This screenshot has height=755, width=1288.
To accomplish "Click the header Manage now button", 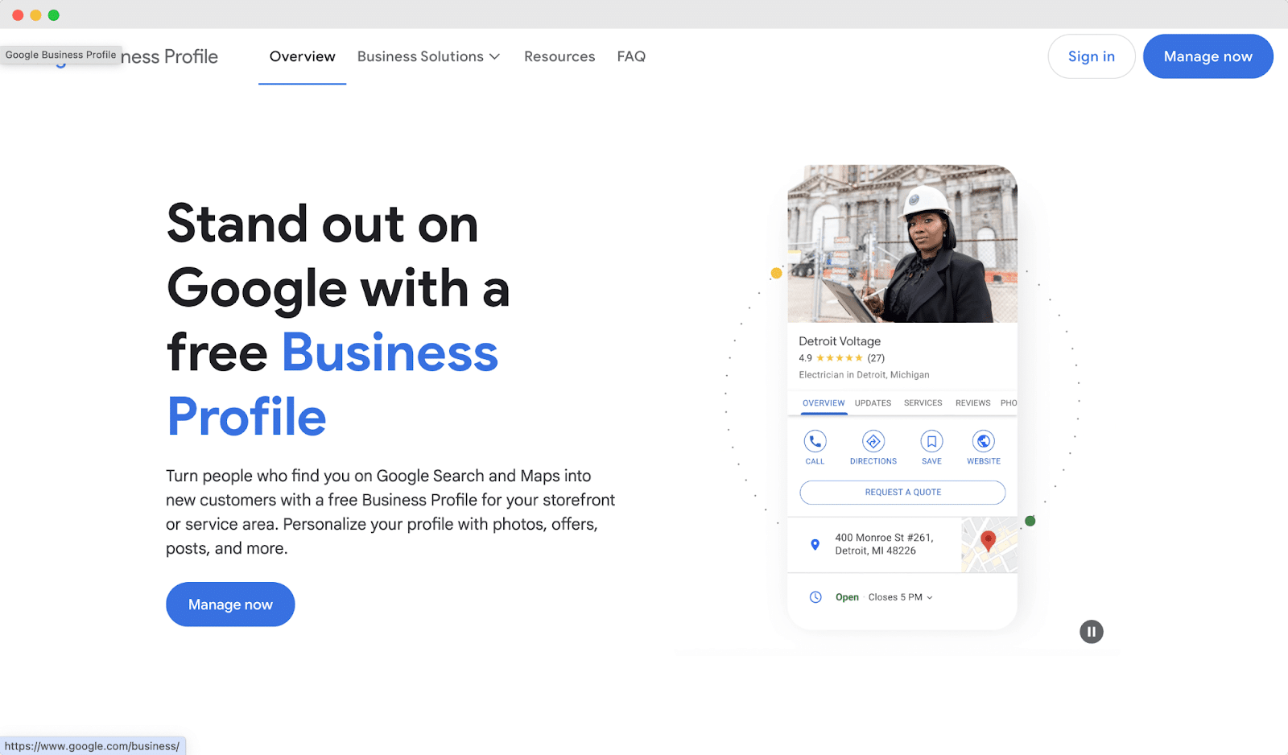I will pyautogui.click(x=1208, y=56).
